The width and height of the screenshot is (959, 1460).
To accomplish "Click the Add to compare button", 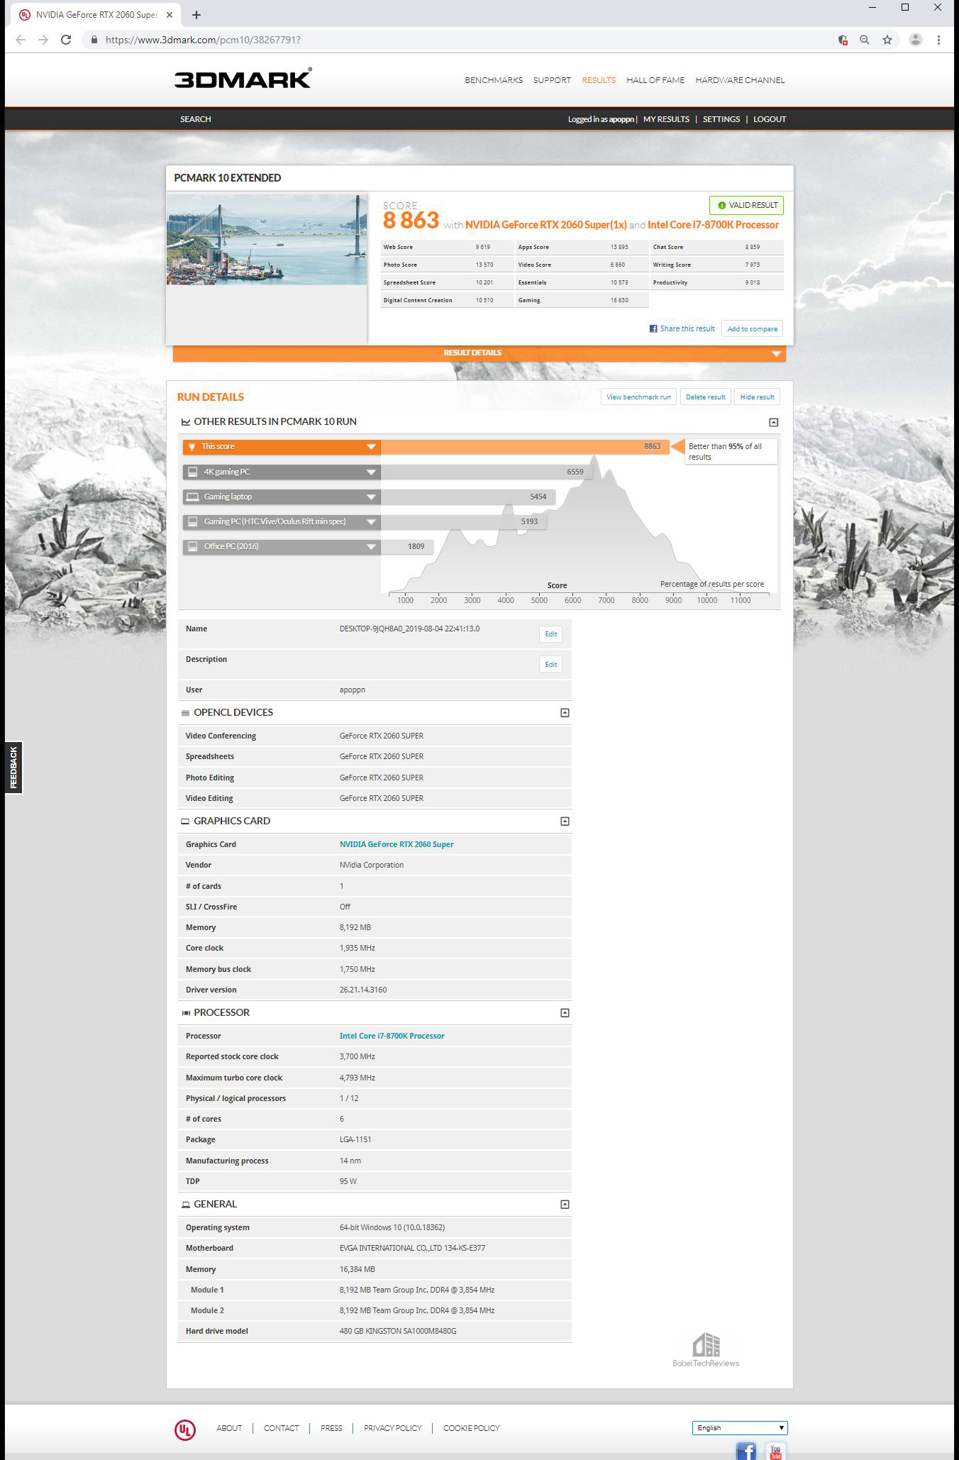I will click(x=752, y=328).
